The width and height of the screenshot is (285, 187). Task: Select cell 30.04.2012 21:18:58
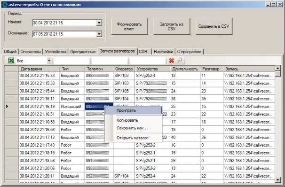click(x=39, y=161)
